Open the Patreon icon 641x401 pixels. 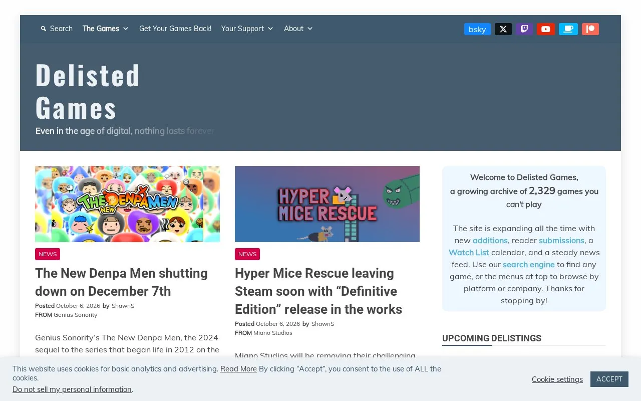pyautogui.click(x=590, y=29)
